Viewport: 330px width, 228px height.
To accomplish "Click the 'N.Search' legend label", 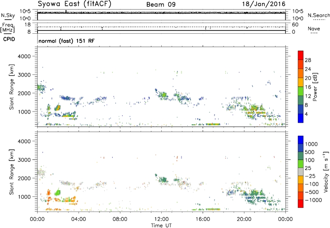I will coord(318,15).
